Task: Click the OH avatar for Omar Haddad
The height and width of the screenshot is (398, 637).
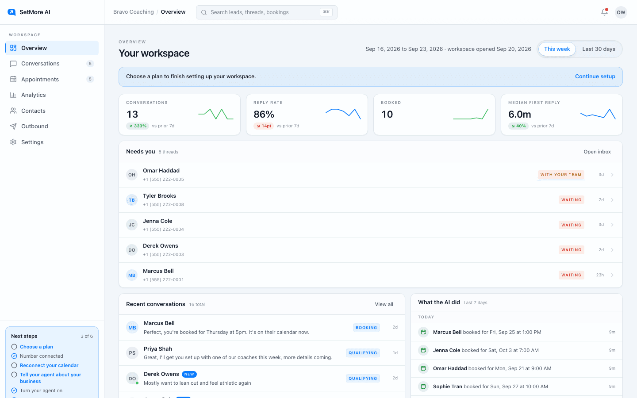Action: tap(132, 175)
